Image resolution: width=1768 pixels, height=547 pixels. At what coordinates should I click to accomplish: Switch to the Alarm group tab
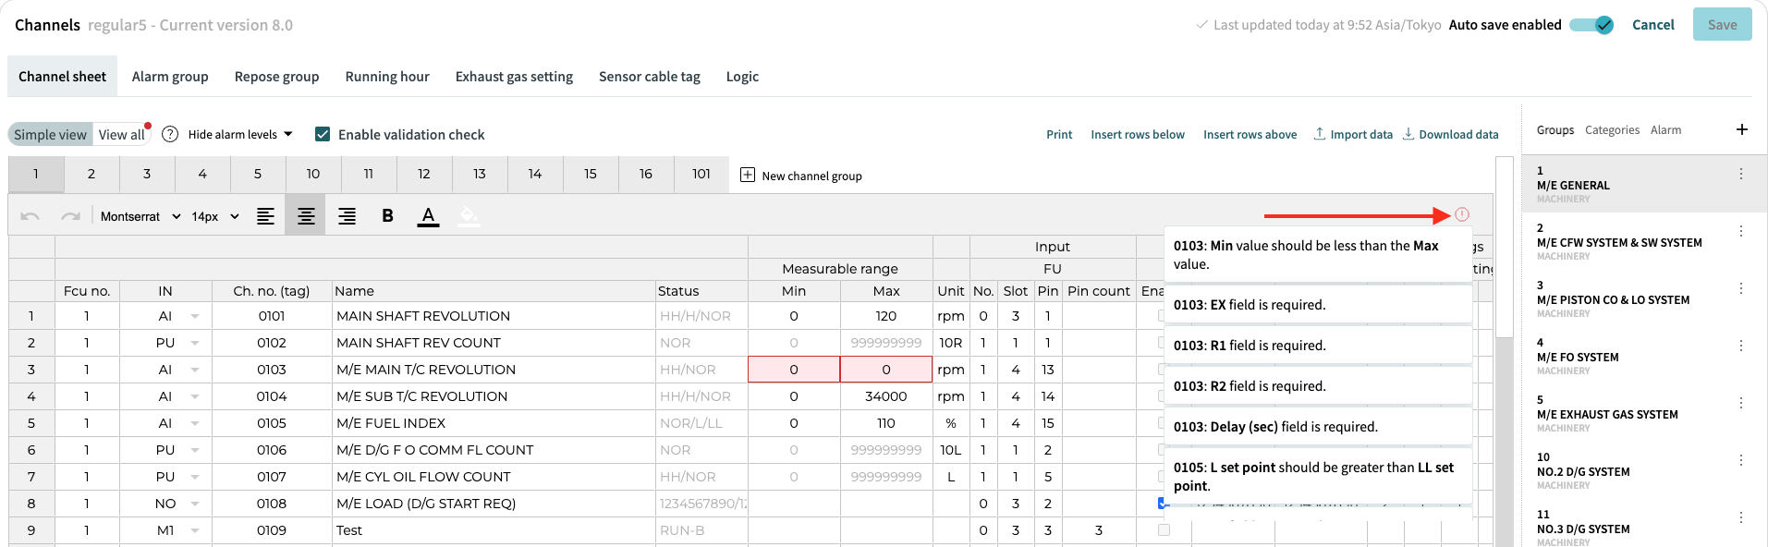point(170,77)
